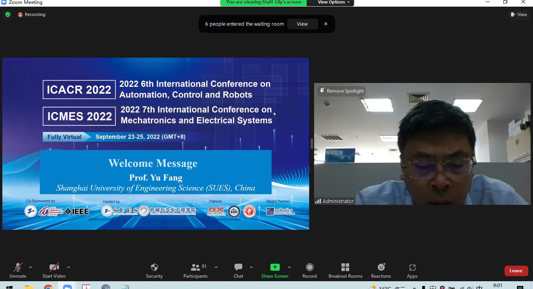The image size is (533, 289).
Task: Open the Participants panel
Action: [x=195, y=270]
